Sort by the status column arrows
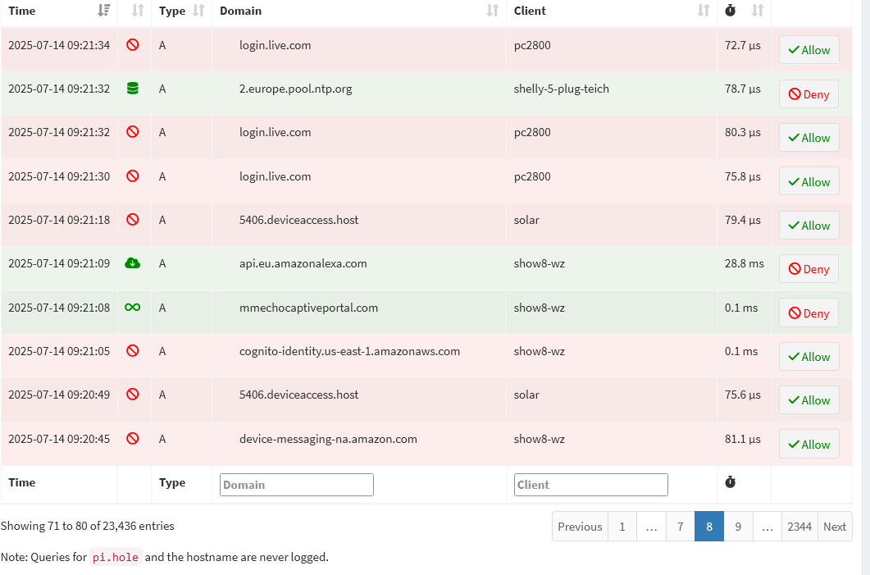This screenshot has width=870, height=575. (138, 11)
